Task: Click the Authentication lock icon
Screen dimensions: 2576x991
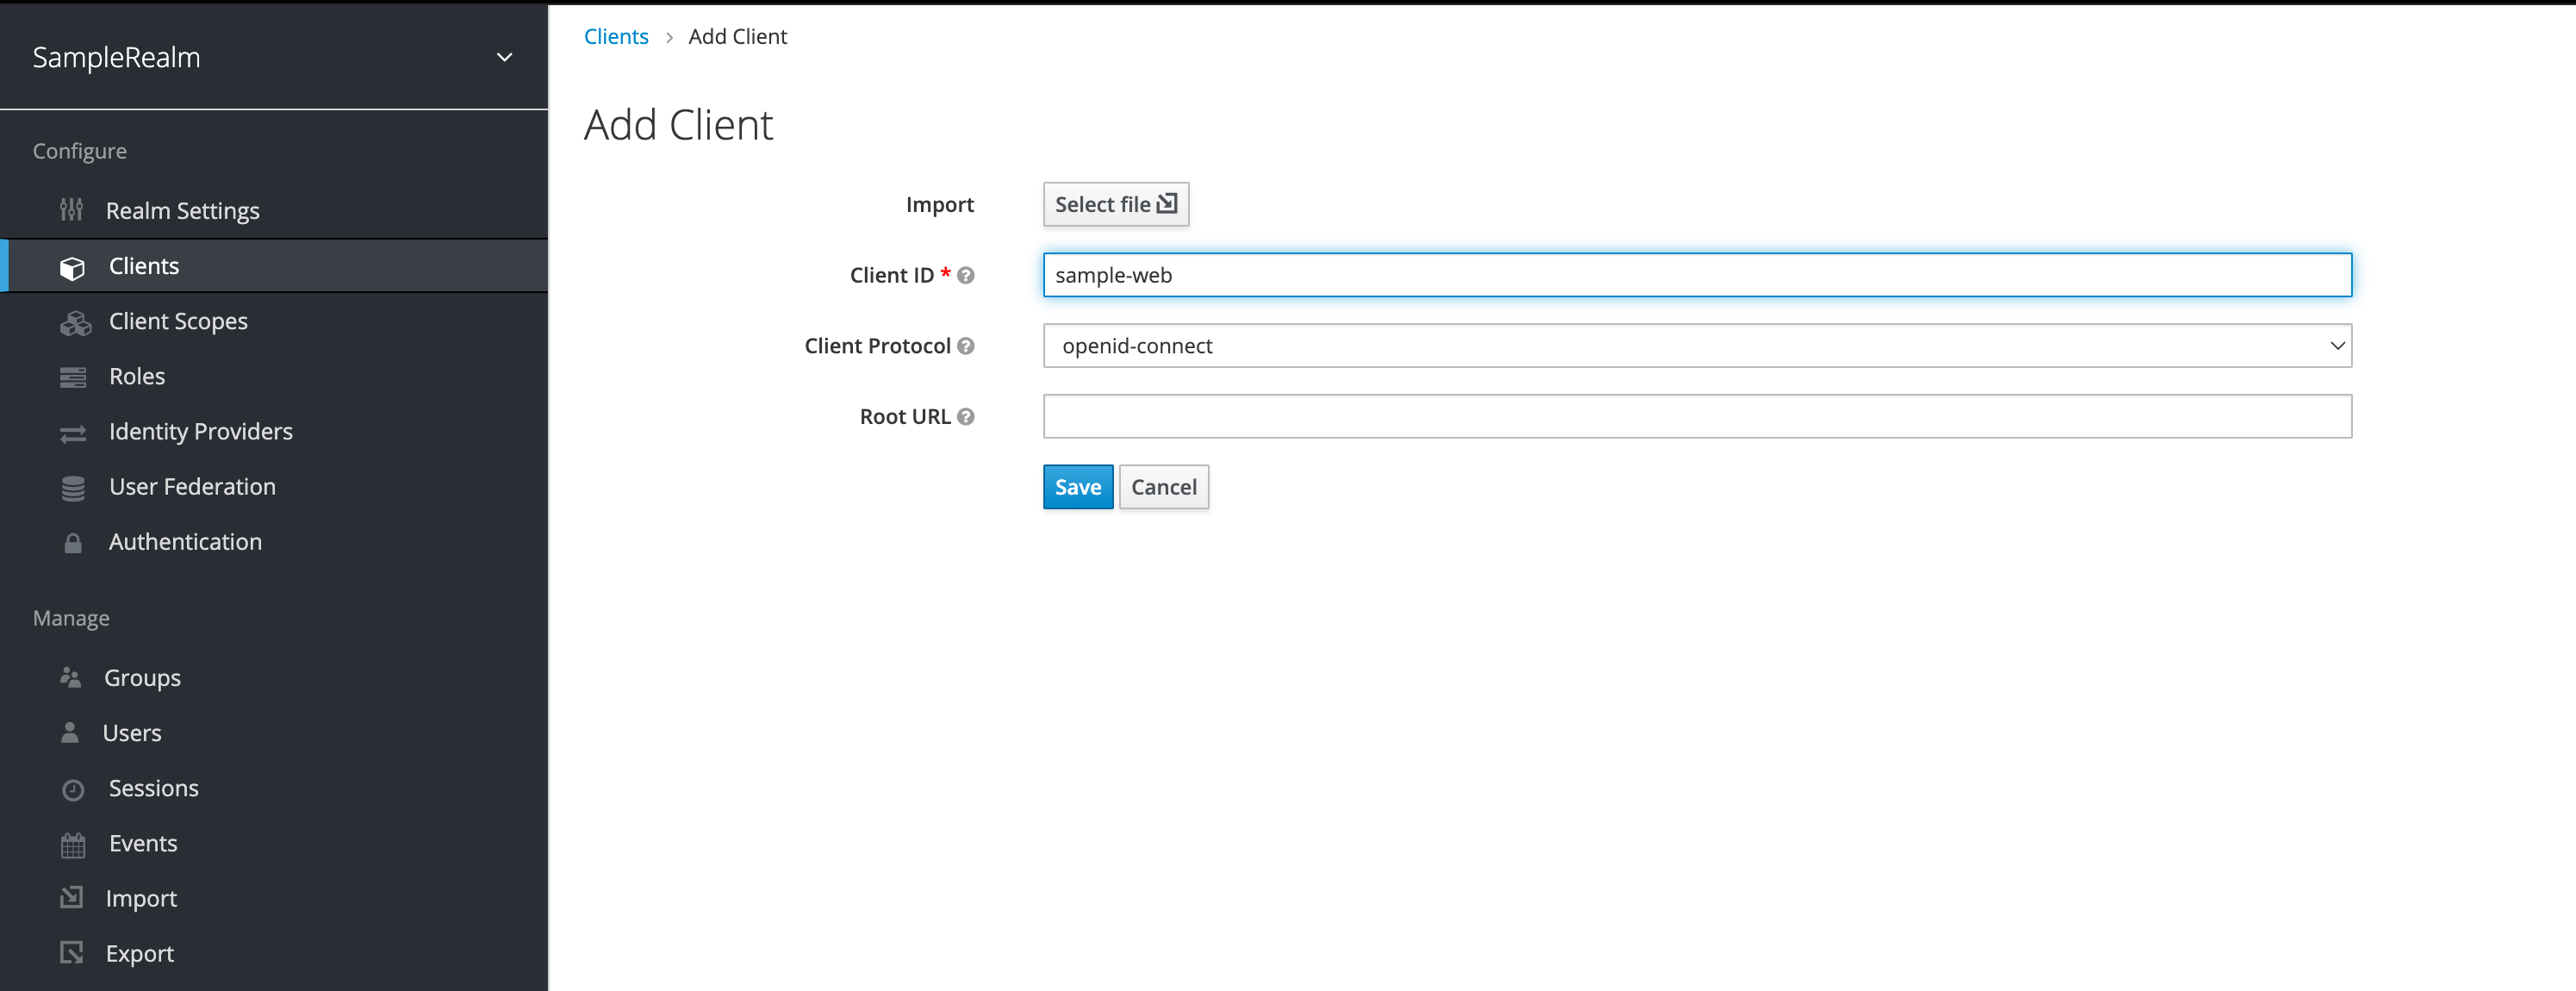Action: (x=73, y=543)
